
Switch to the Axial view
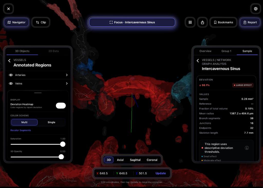tap(120, 160)
